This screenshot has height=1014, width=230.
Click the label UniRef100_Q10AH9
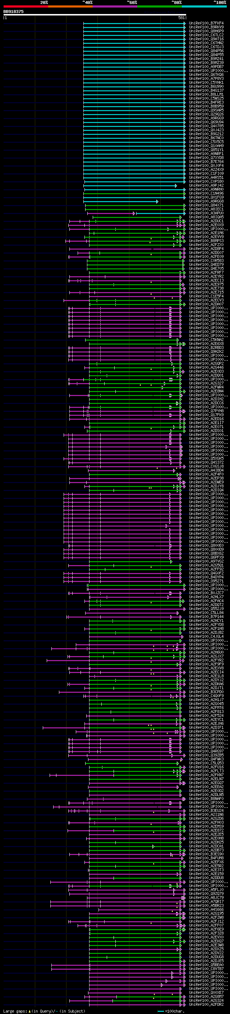click(206, 146)
